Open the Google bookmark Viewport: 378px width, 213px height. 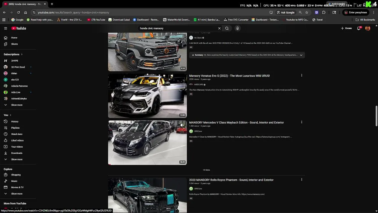(x=17, y=20)
